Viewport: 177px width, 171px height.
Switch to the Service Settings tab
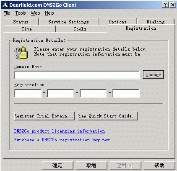[69, 22]
